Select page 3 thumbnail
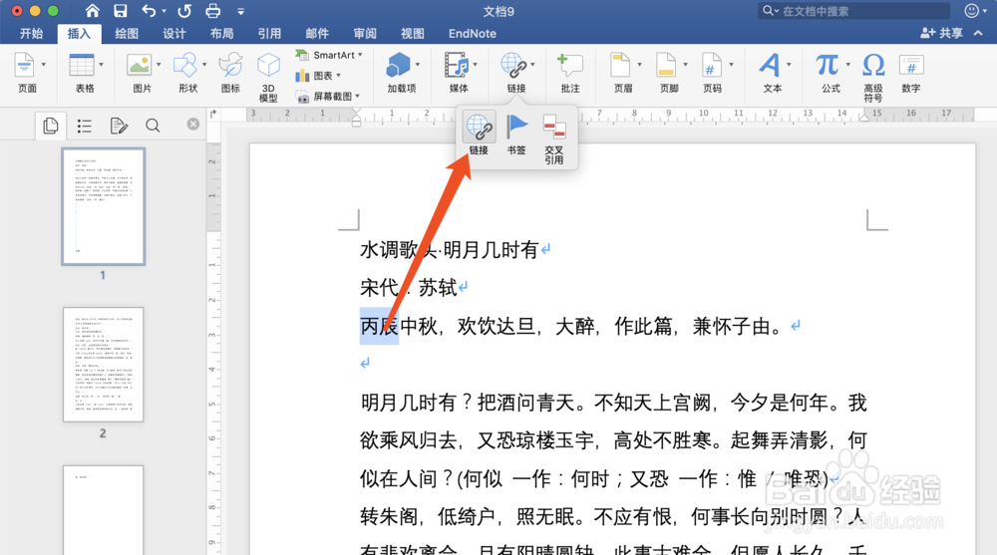The height and width of the screenshot is (555, 997). (x=103, y=510)
